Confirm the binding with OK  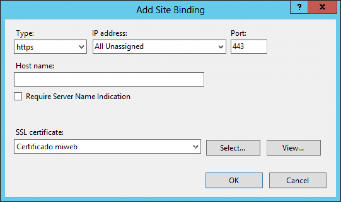click(234, 180)
